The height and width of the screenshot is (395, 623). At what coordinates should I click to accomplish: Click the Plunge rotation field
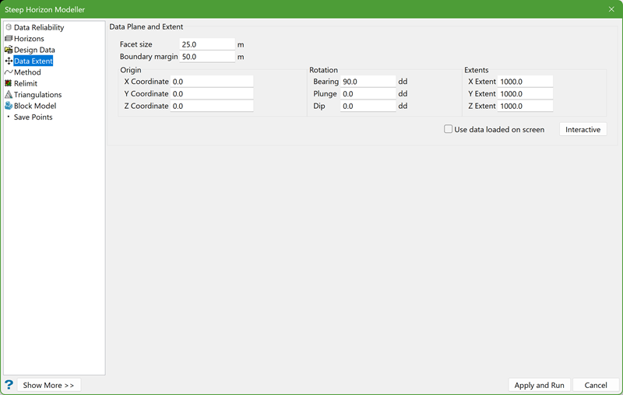pyautogui.click(x=368, y=94)
